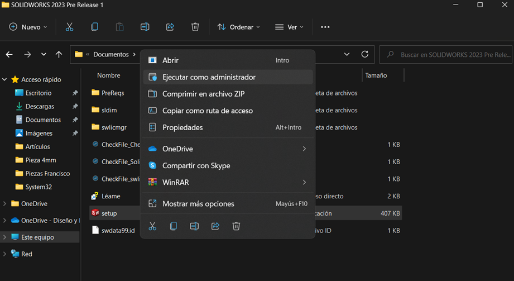The height and width of the screenshot is (281, 514).
Task: Open the Nuevo dropdown
Action: pos(28,27)
